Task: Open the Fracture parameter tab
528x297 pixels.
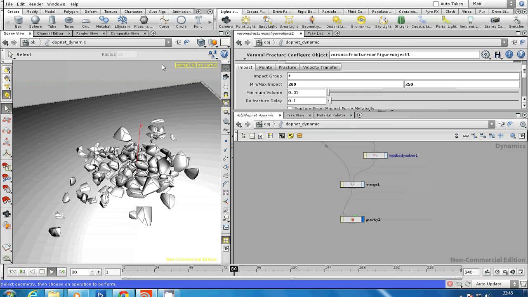Action: 287,67
